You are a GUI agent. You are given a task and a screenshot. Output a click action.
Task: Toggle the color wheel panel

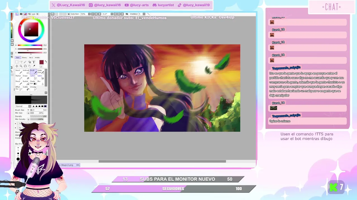[17, 14]
